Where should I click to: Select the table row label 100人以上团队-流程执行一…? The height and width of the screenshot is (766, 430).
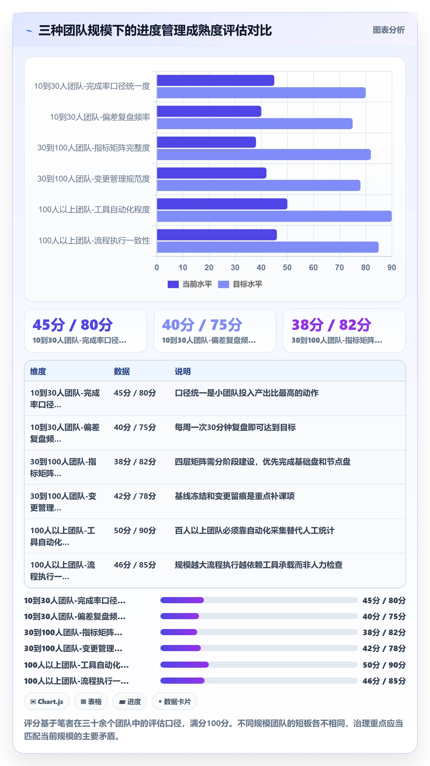pyautogui.click(x=63, y=571)
